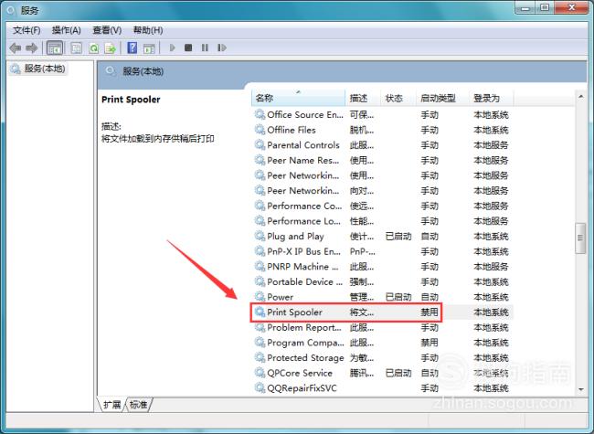Sort by the 名称 column header
This screenshot has width=594, height=434.
tap(298, 98)
